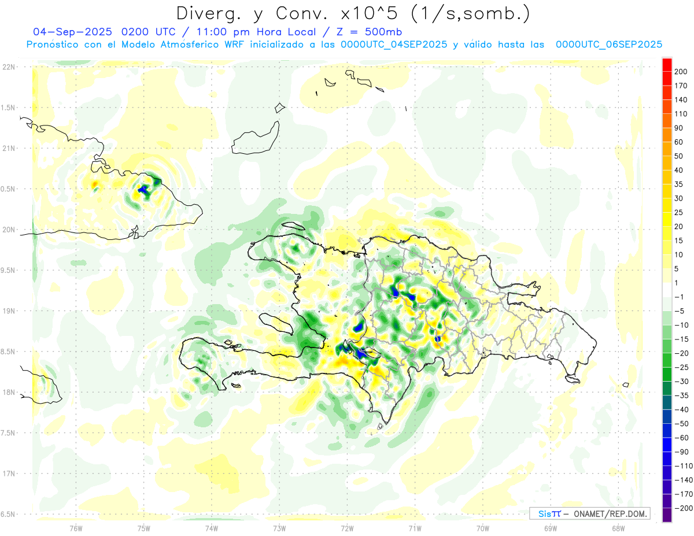Viewport: 694px width, 536px height.
Task: Click the title 'Diverg. y Conv. x10^5 (1/s,somb.)'
Action: pos(353,13)
